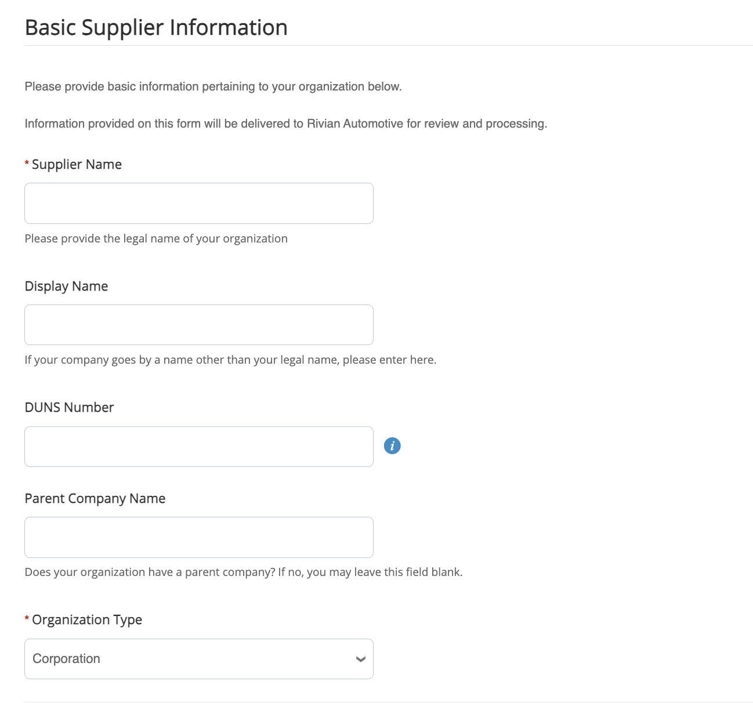The image size is (753, 703).
Task: Click the chevron arrow in Organization Type
Action: [360, 659]
